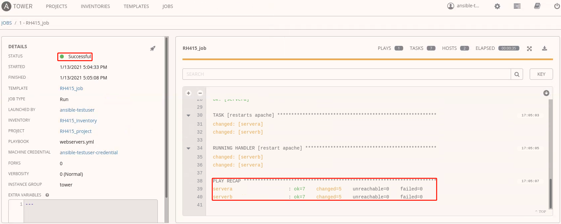The image size is (561, 224).
Task: Click the search magnifier button
Action: [x=517, y=74]
